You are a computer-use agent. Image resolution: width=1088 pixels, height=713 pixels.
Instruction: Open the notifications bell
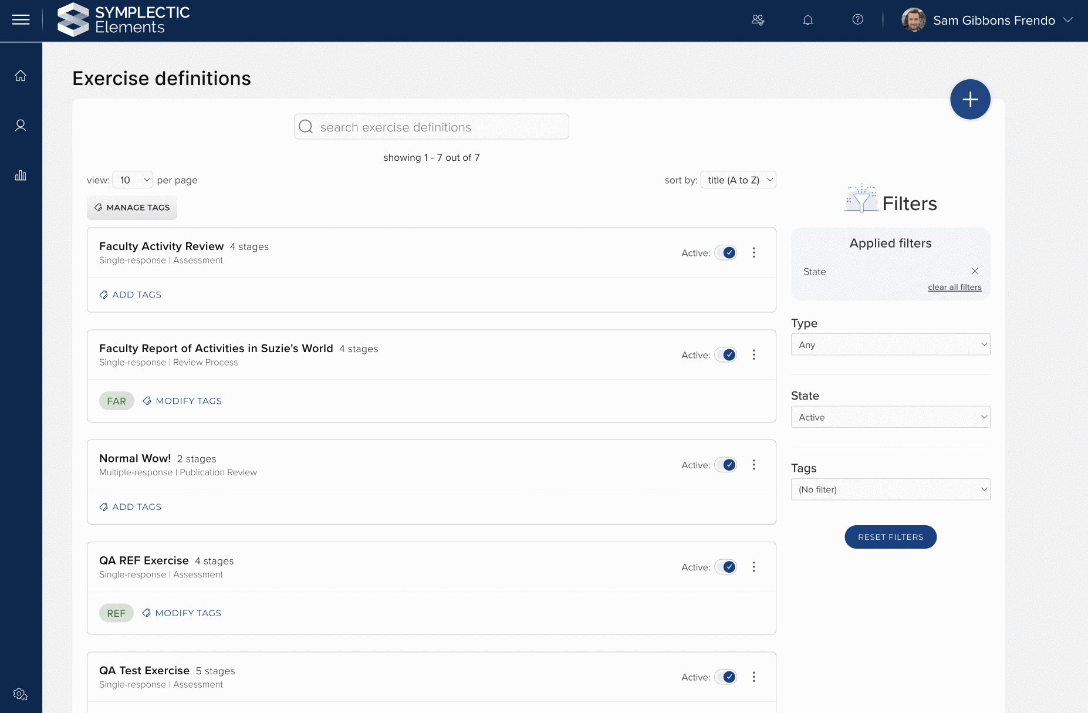tap(807, 20)
